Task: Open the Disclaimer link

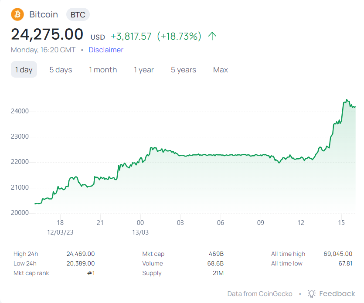Action: (106, 50)
